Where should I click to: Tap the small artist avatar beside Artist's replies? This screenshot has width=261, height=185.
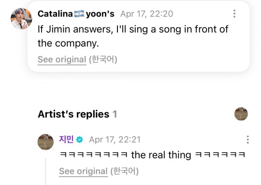(241, 114)
